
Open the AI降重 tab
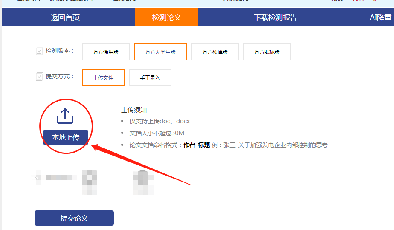click(380, 17)
